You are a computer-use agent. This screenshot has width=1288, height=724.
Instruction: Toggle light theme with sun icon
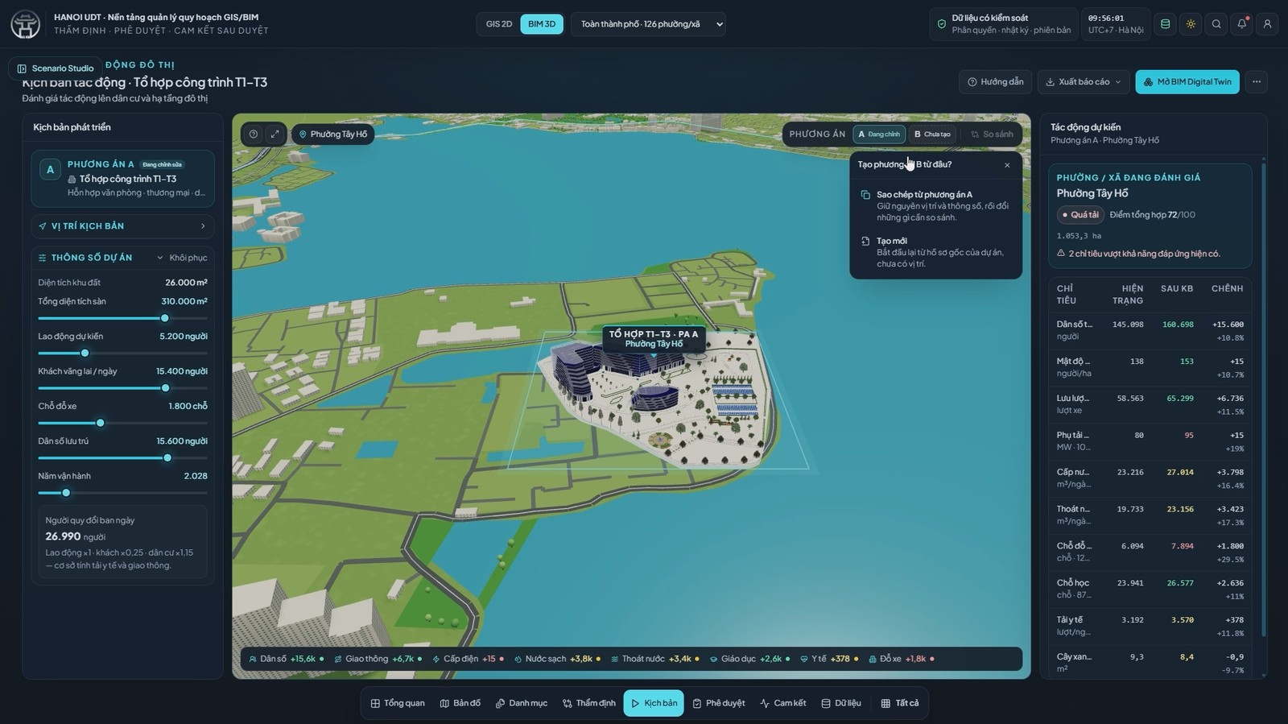click(x=1191, y=24)
